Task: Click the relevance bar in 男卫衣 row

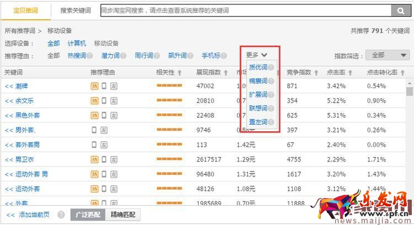Action: tap(169, 159)
